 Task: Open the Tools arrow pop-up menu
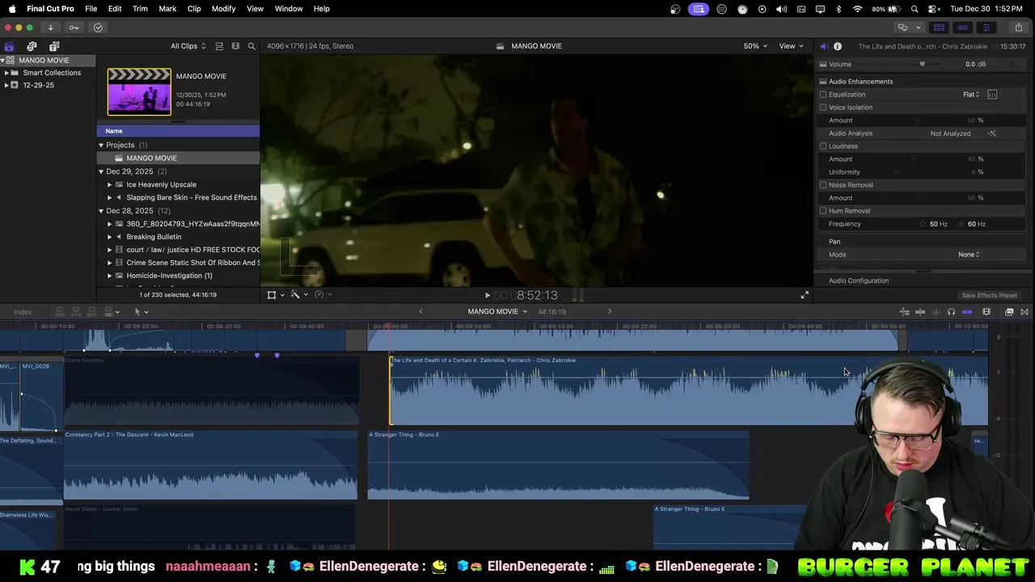pos(141,312)
